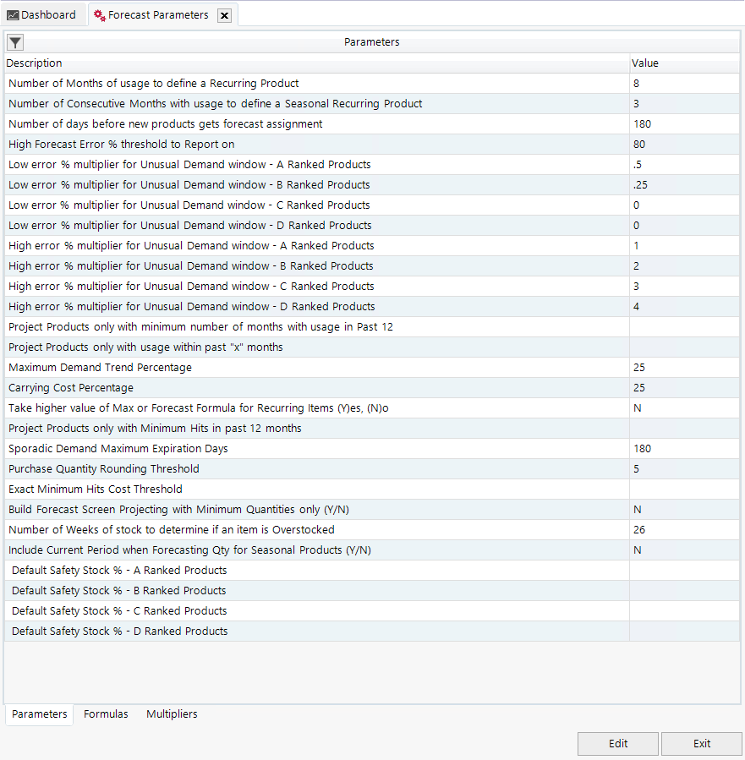Open the Formulas tab
Screen dimensions: 745x760
106,714
